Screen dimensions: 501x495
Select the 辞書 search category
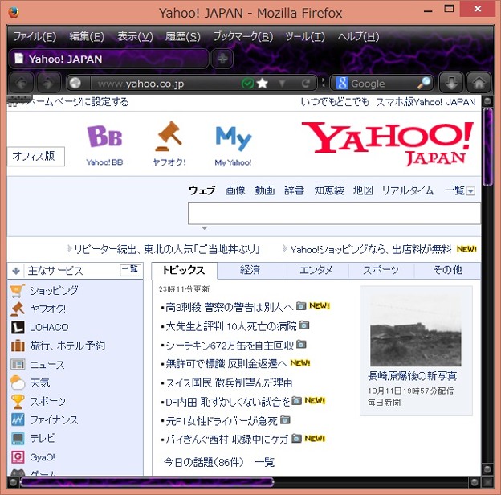point(295,190)
